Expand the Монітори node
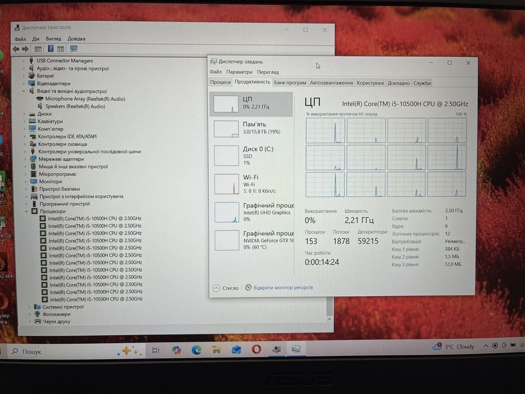The width and height of the screenshot is (525, 394). coord(25,182)
